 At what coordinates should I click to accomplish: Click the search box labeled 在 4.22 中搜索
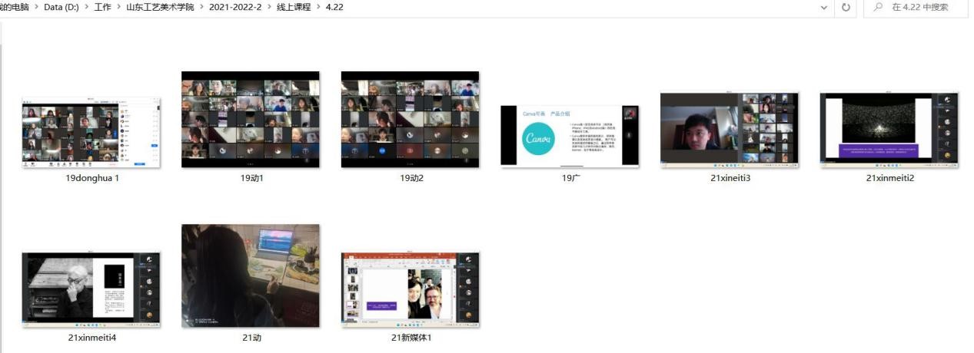point(919,8)
